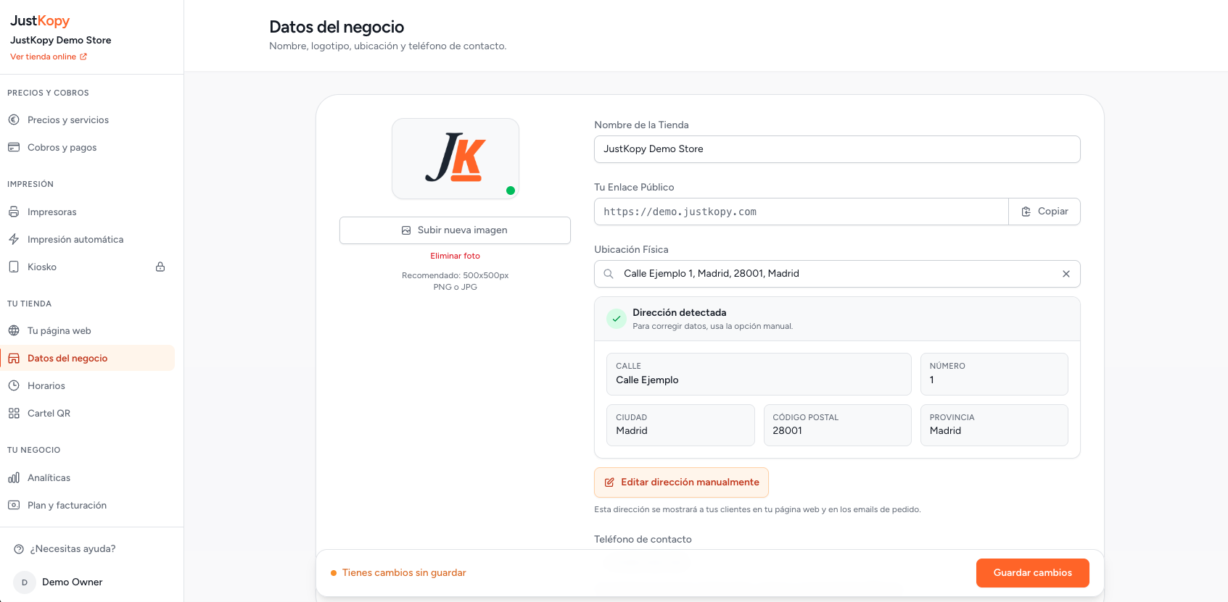Click the public link URL field

point(801,212)
